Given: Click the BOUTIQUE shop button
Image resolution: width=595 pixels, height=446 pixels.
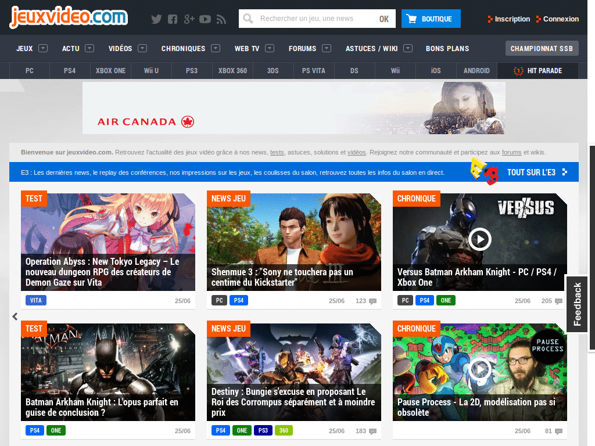Looking at the screenshot, I should coord(431,19).
